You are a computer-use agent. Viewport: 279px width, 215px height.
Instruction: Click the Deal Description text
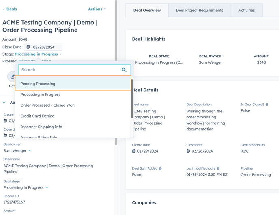[206, 120]
